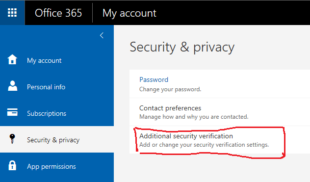Click 'Add or change your security verification settings.'
This screenshot has width=310, height=182.
click(204, 145)
